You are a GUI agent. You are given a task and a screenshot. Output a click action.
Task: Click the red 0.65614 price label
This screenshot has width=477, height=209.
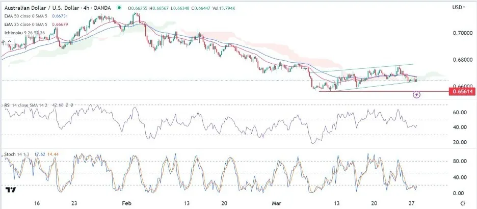coord(462,91)
